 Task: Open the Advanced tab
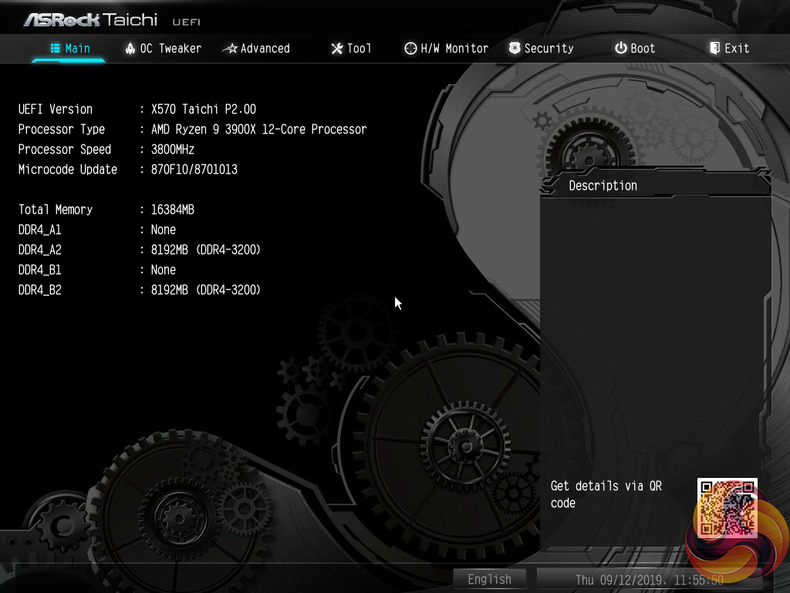point(256,49)
